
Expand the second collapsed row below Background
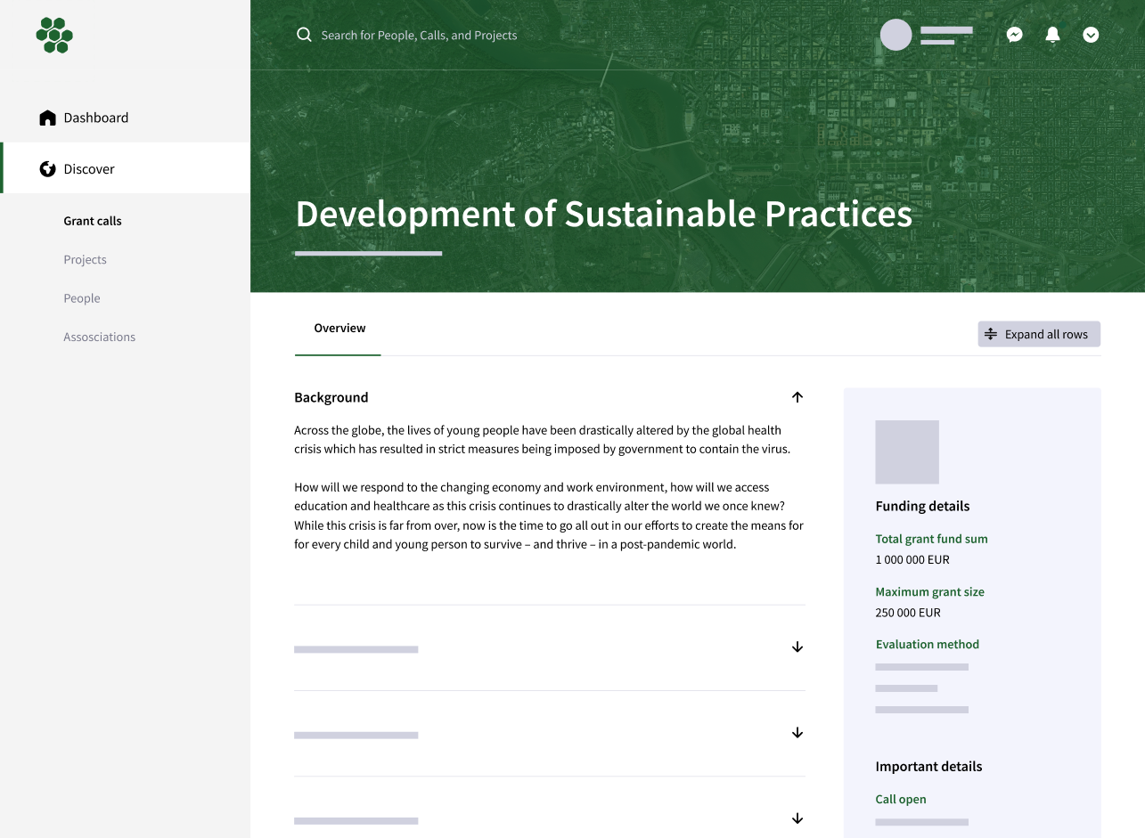(797, 733)
